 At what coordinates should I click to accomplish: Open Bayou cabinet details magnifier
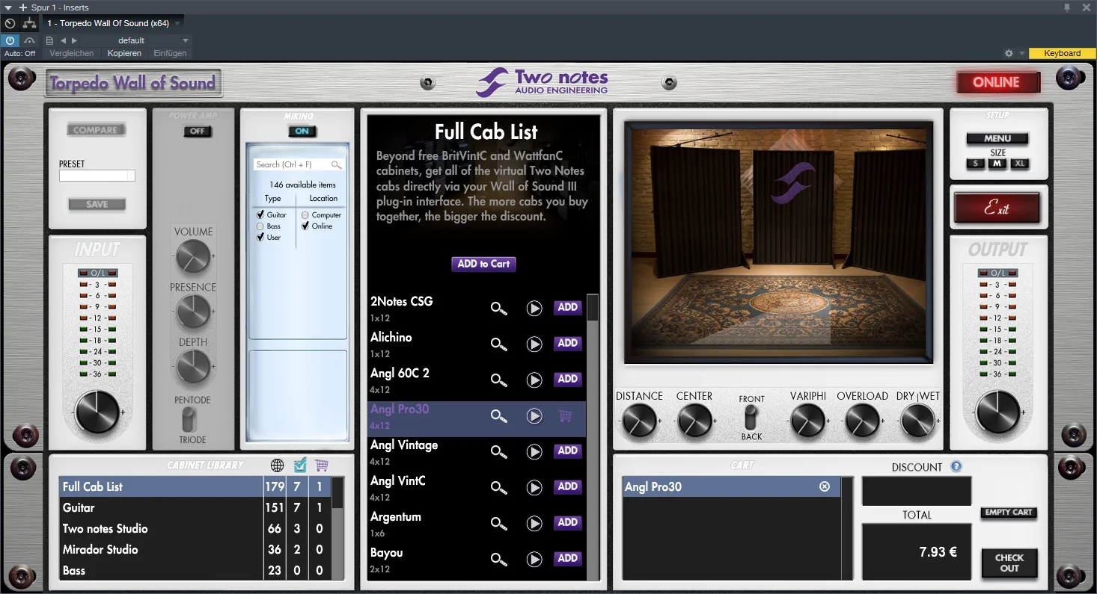click(498, 559)
